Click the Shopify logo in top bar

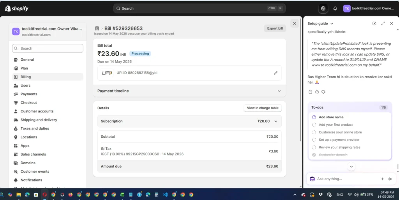tap(16, 9)
